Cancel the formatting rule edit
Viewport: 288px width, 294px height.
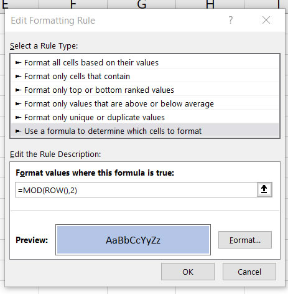click(249, 272)
